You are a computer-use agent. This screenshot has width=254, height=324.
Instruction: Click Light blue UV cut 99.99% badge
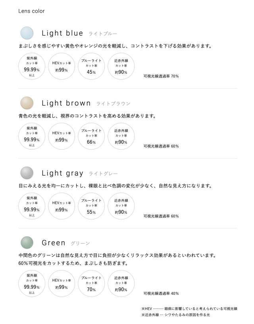(32, 66)
